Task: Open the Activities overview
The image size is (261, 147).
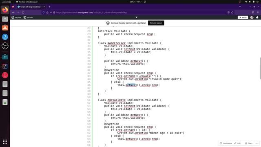Action: [7, 2]
